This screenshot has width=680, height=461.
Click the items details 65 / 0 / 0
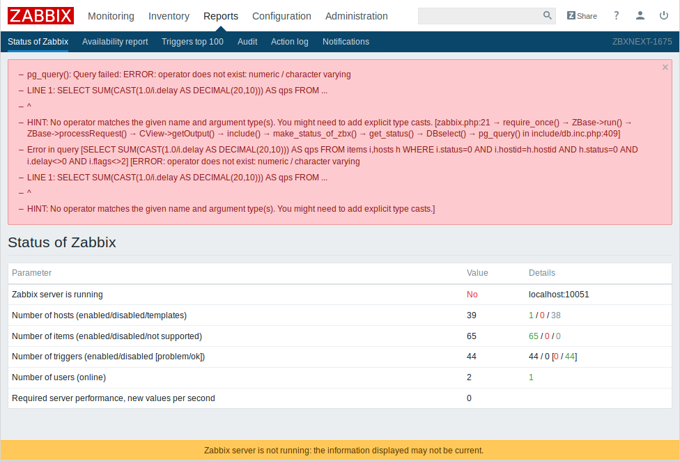pyautogui.click(x=545, y=336)
